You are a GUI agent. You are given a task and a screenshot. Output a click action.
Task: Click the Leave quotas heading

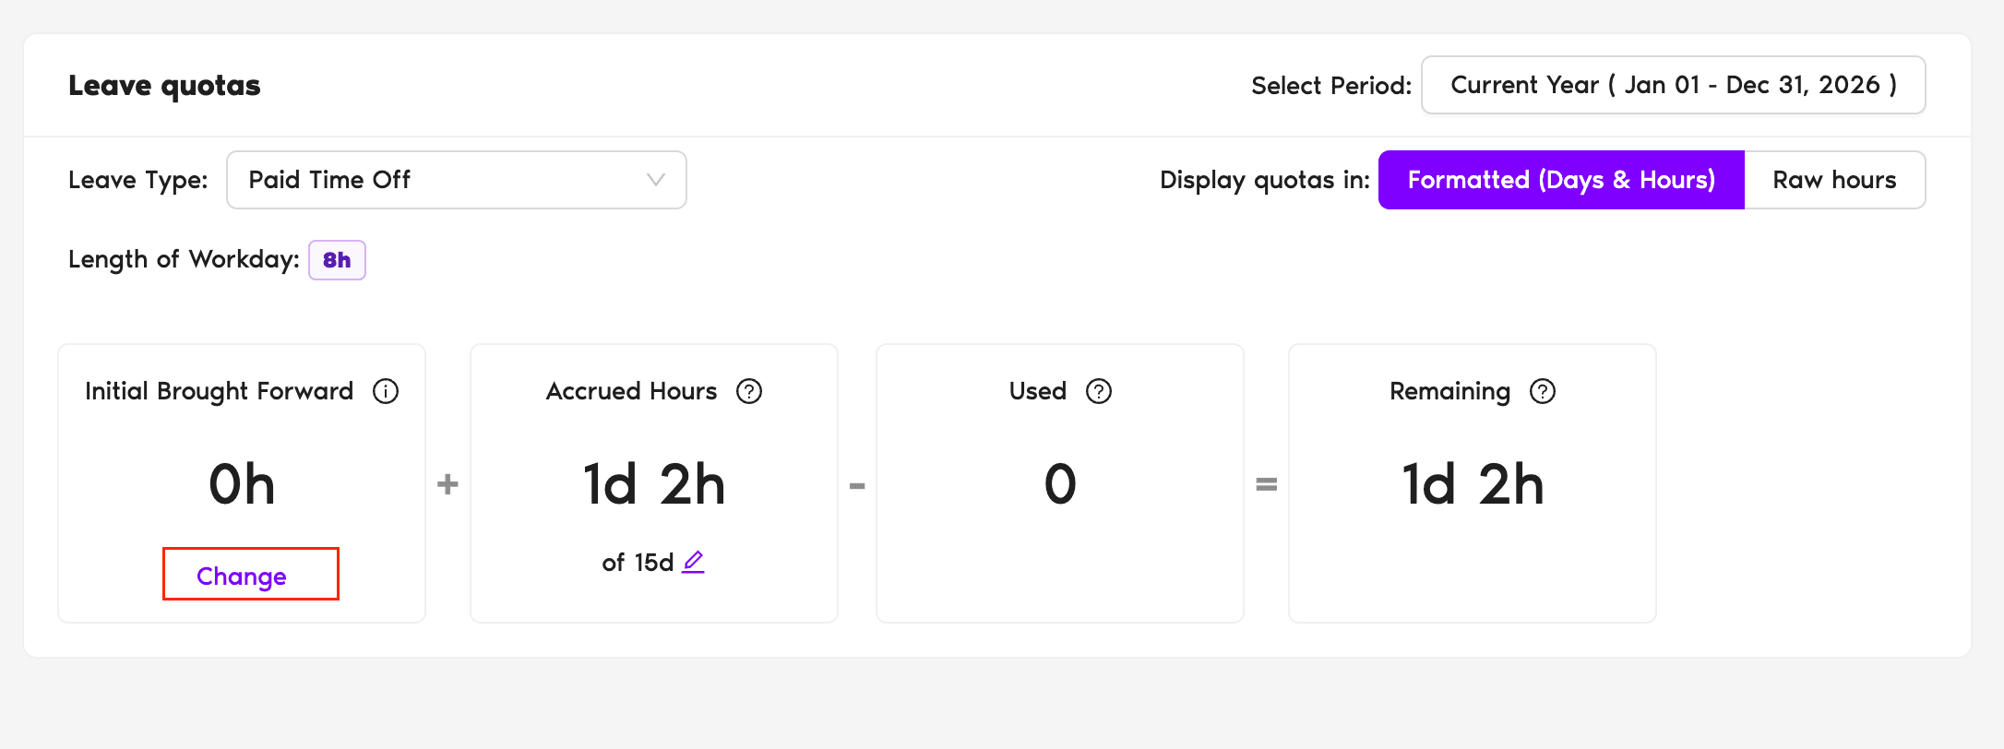click(164, 85)
